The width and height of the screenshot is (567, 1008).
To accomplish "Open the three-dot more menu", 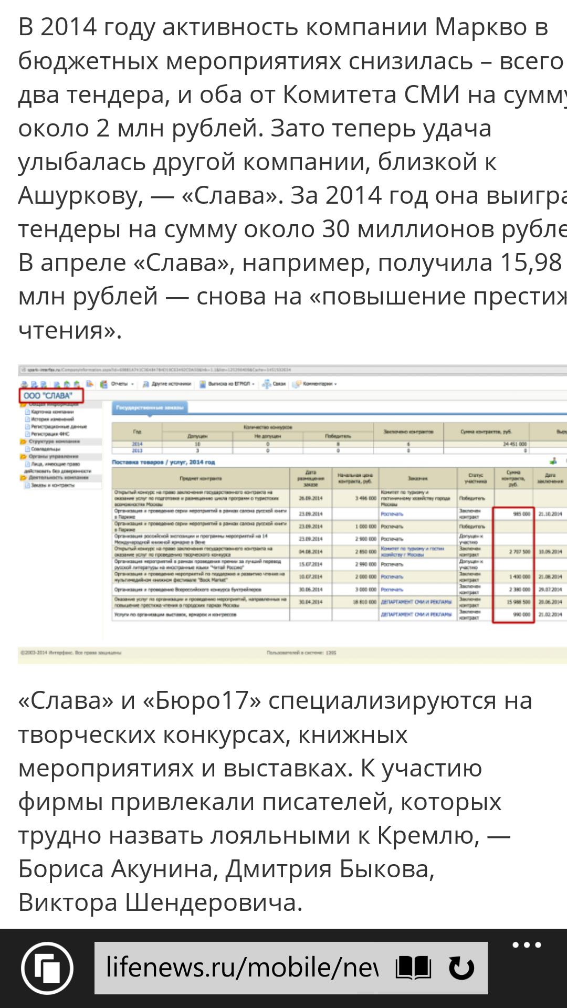I will [527, 945].
